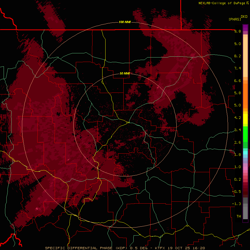Click the 50 NMI range ring label
Viewport: 250px width, 250px height.
125,73
